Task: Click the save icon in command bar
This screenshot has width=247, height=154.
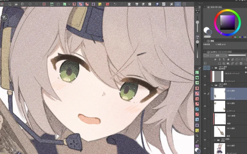Action: point(23,4)
